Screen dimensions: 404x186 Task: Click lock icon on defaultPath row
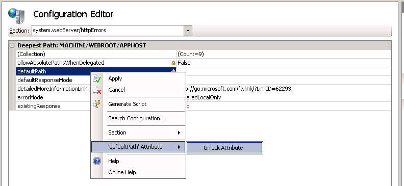coord(173,71)
